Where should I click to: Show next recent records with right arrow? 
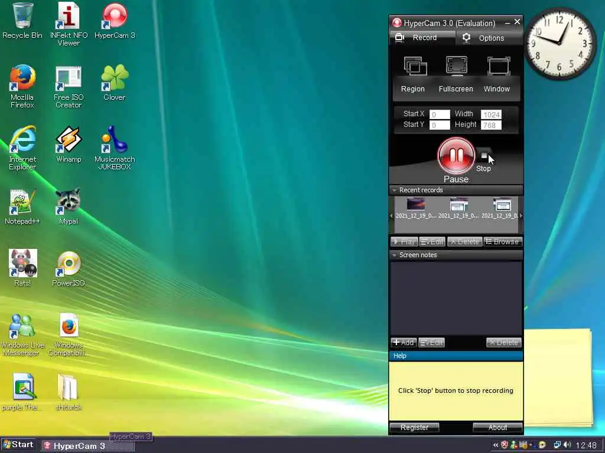(521, 216)
